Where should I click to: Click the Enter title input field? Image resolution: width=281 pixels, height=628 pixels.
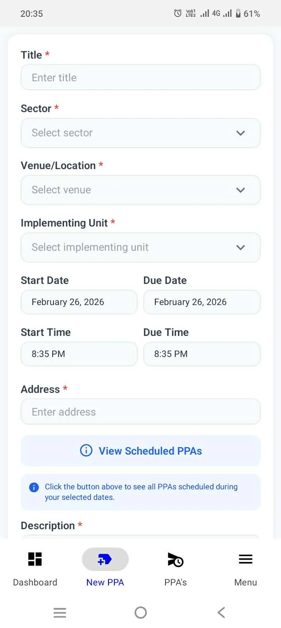pyautogui.click(x=140, y=77)
